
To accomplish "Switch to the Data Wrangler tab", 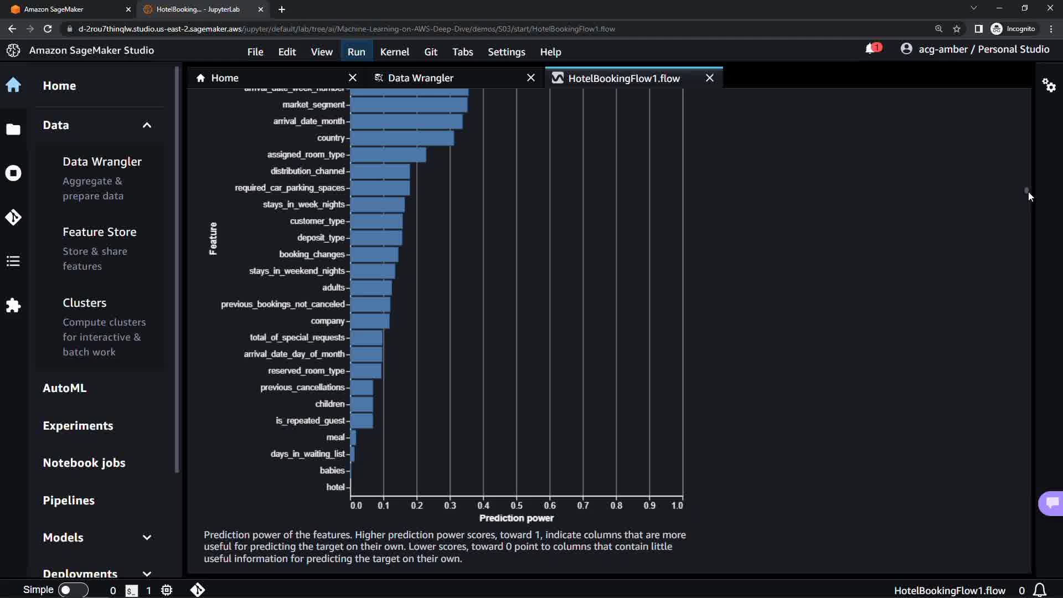I will click(420, 78).
